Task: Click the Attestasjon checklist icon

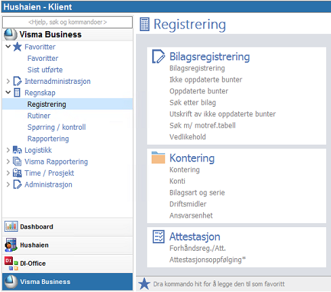Action: [x=158, y=237]
